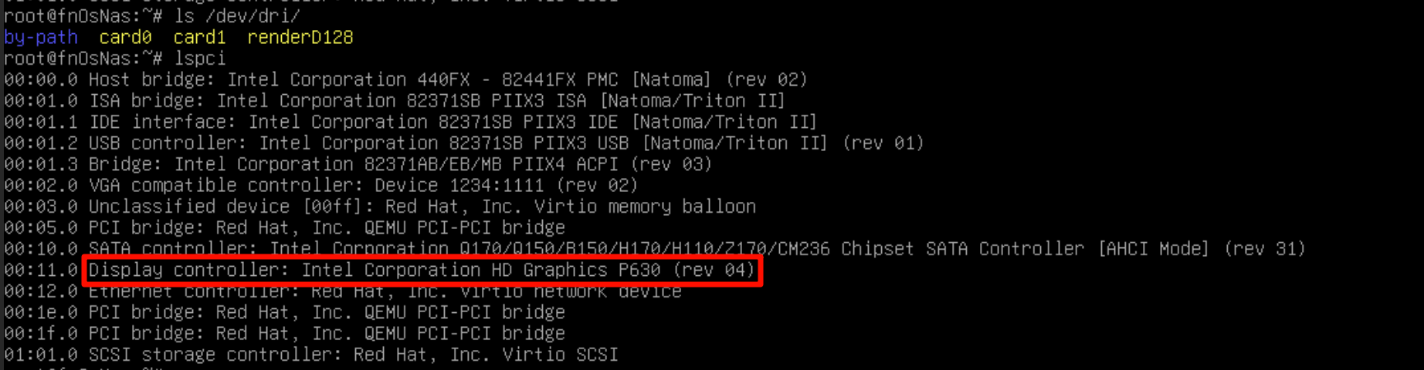Click the 00:1f.0 PCI bridge line
This screenshot has width=1424, height=370.
coord(285,334)
